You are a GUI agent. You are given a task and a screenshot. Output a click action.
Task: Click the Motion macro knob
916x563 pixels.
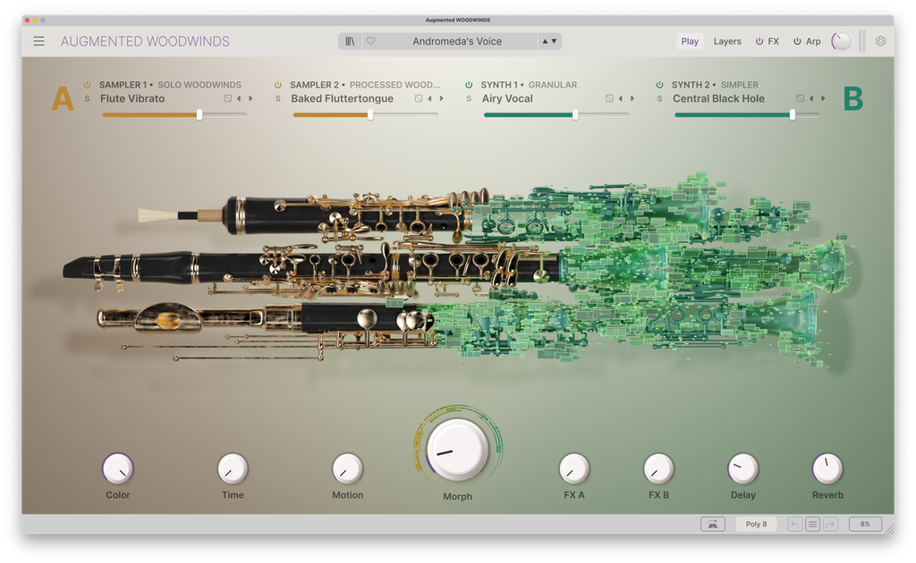pos(348,468)
